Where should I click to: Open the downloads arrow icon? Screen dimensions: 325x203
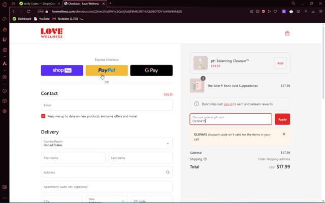(313, 11)
